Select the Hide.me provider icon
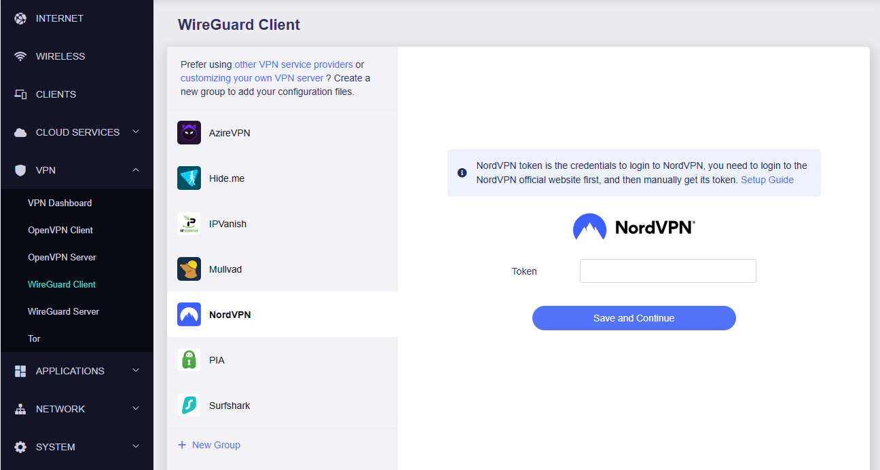This screenshot has width=880, height=470. point(189,178)
